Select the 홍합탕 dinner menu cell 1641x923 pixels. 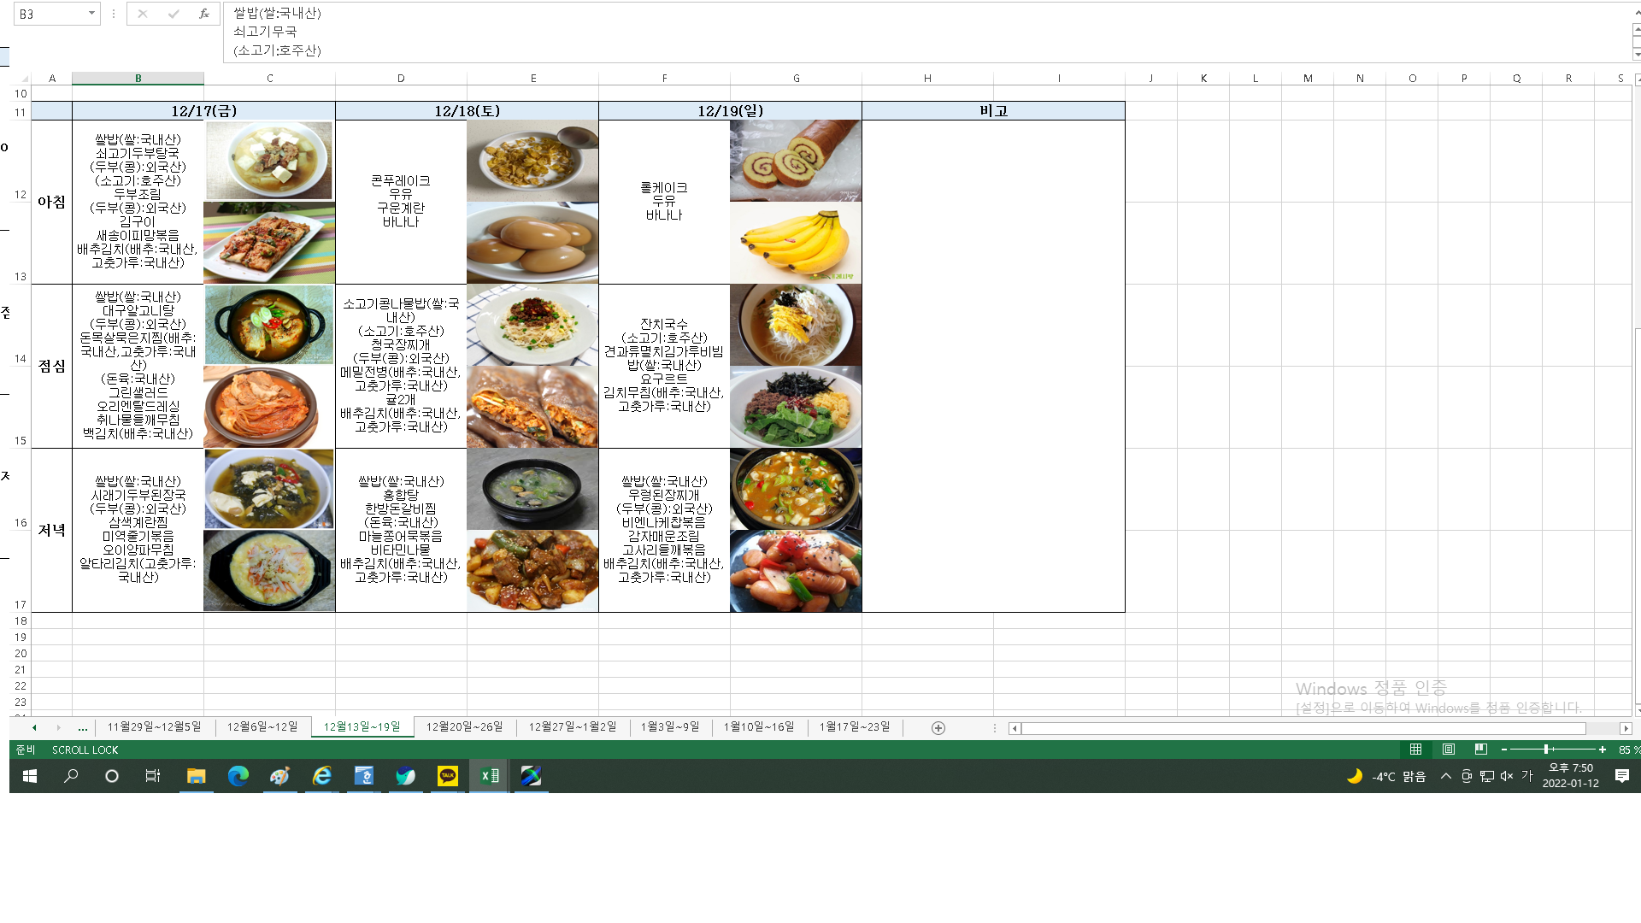[x=401, y=530]
